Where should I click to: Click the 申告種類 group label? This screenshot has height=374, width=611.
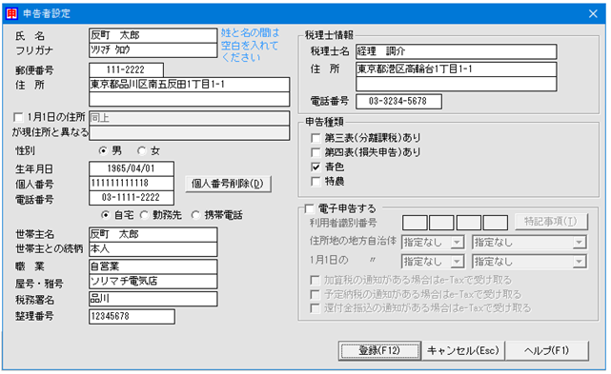(324, 122)
